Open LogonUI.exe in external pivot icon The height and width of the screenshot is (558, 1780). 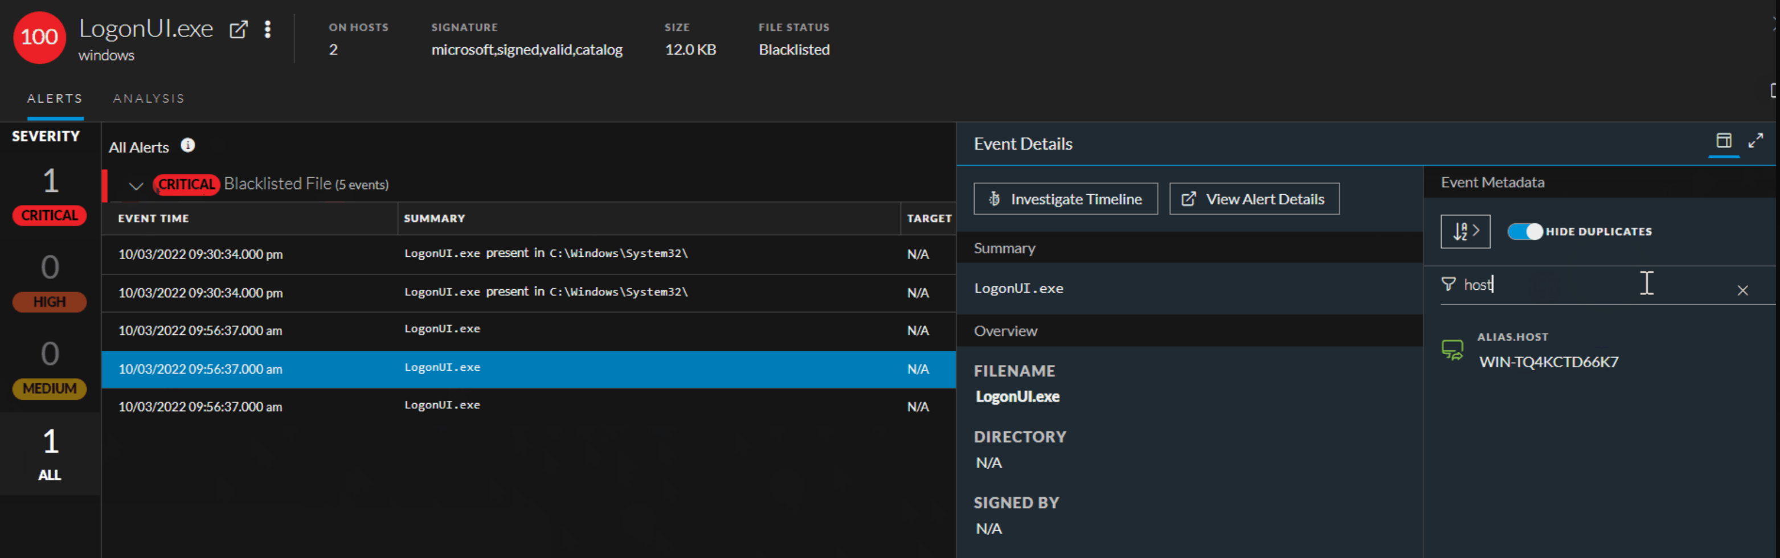click(x=239, y=30)
